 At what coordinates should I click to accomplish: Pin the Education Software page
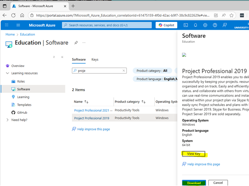click(76, 43)
